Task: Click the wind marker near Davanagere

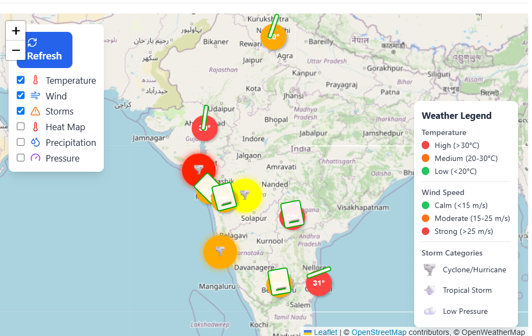Action: click(x=279, y=281)
